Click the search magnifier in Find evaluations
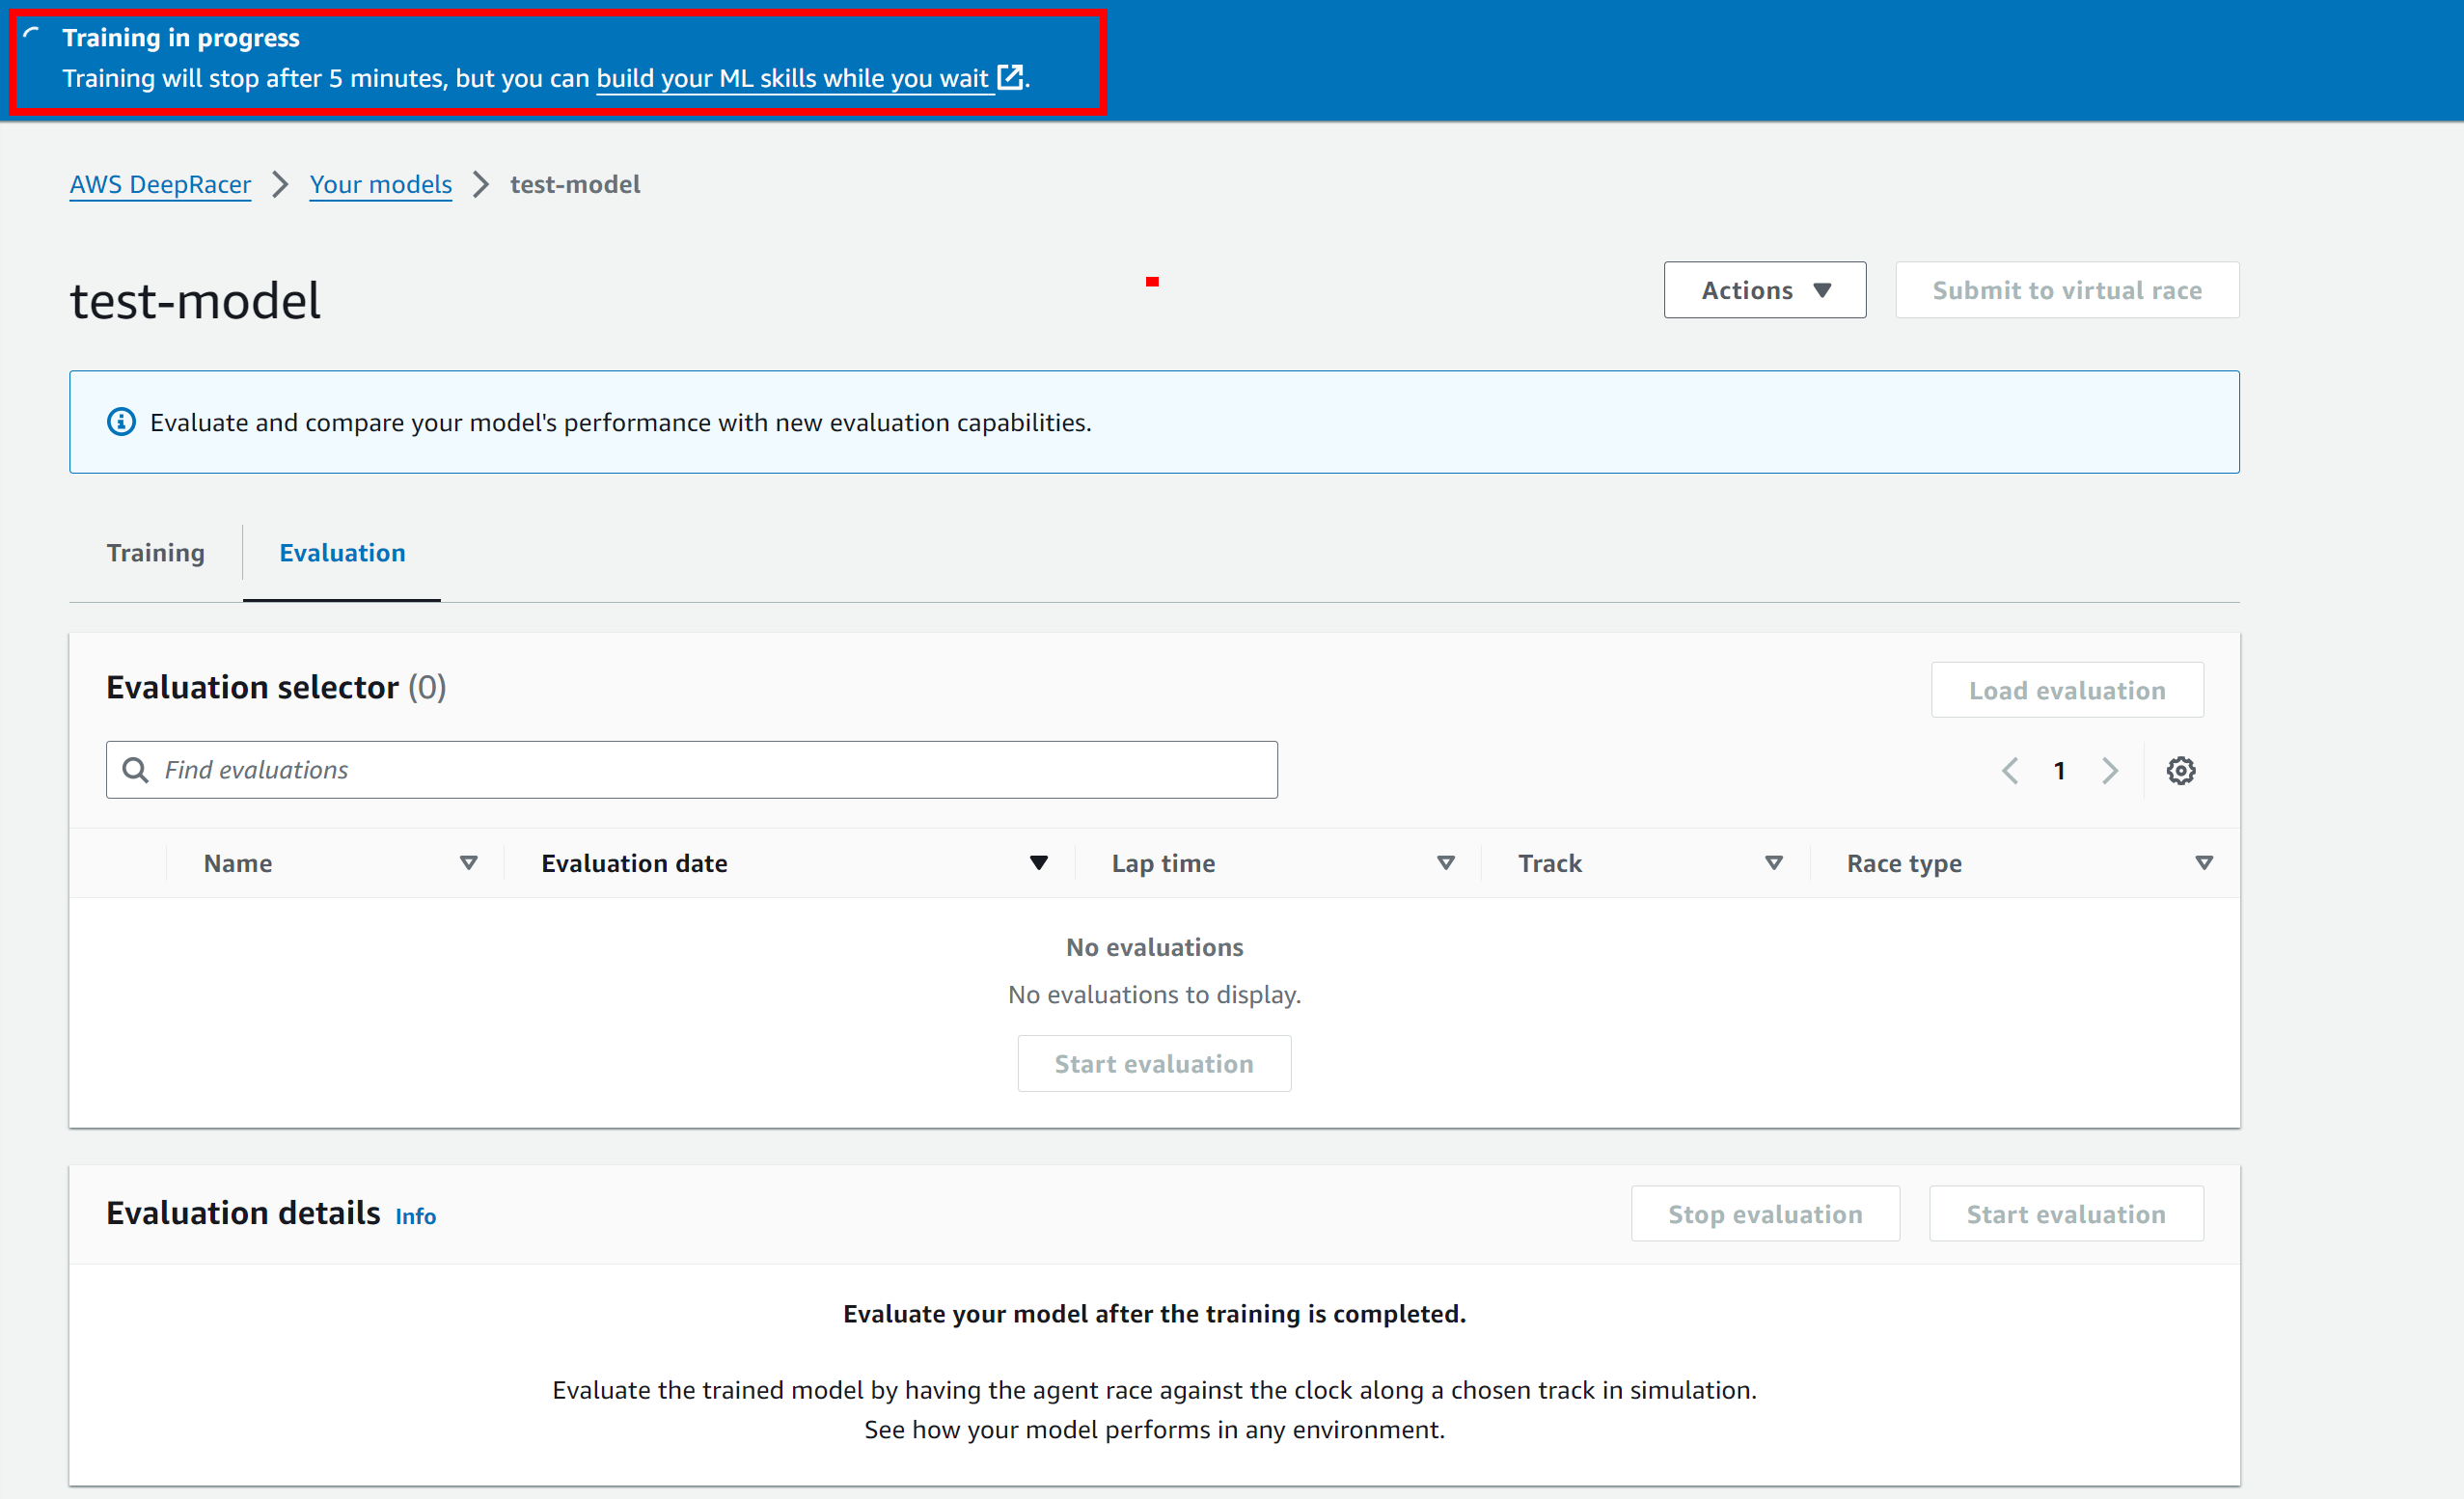Image resolution: width=2464 pixels, height=1499 pixels. [135, 770]
